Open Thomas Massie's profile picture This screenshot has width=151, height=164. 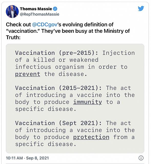click(x=12, y=12)
